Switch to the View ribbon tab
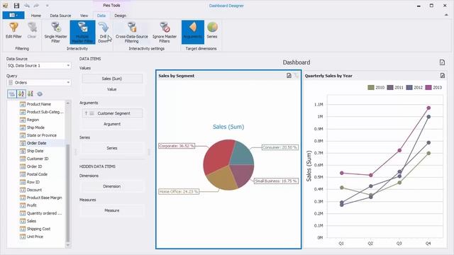 [84, 16]
